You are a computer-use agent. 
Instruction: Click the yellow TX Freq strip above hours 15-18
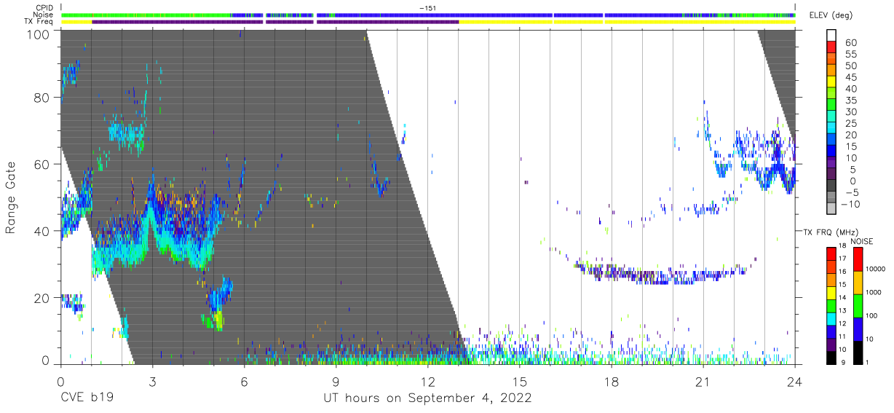(564, 22)
